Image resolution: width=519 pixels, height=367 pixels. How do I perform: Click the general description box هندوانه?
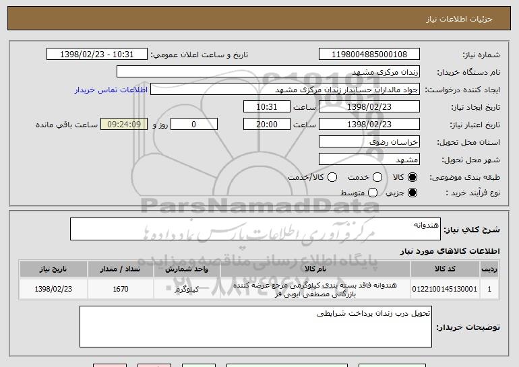[x=255, y=229]
